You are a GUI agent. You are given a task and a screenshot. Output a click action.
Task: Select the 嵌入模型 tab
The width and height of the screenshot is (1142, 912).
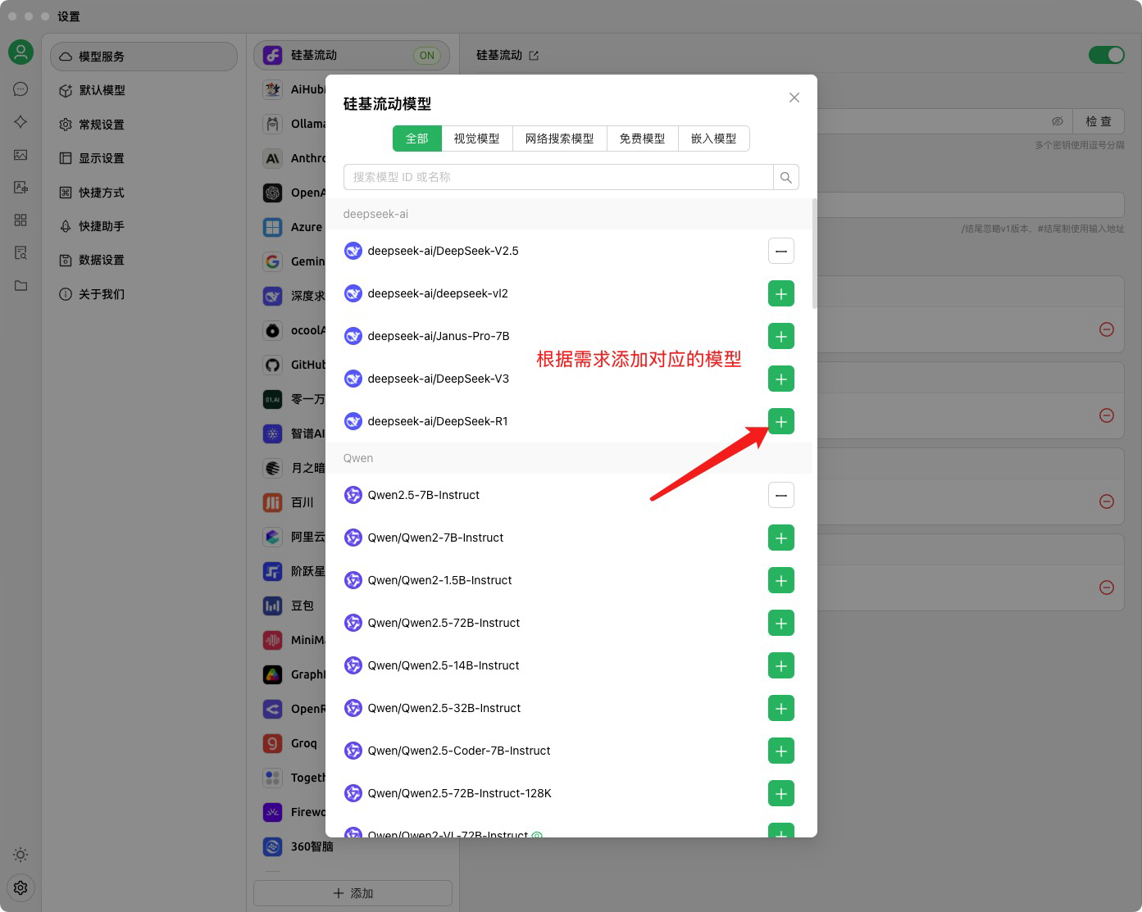tap(713, 138)
